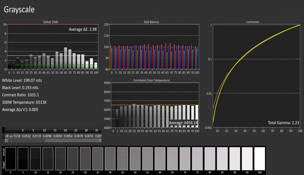304x175 pixels.
Task: Select the grayscale swatch labeled 40
Action: pos(110,159)
